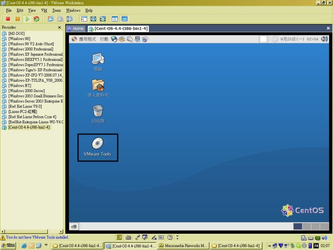This screenshot has height=250, width=333.
Task: Select [Red Hat Linux Fedora Core 4] favorite
Action: [x=32, y=117]
